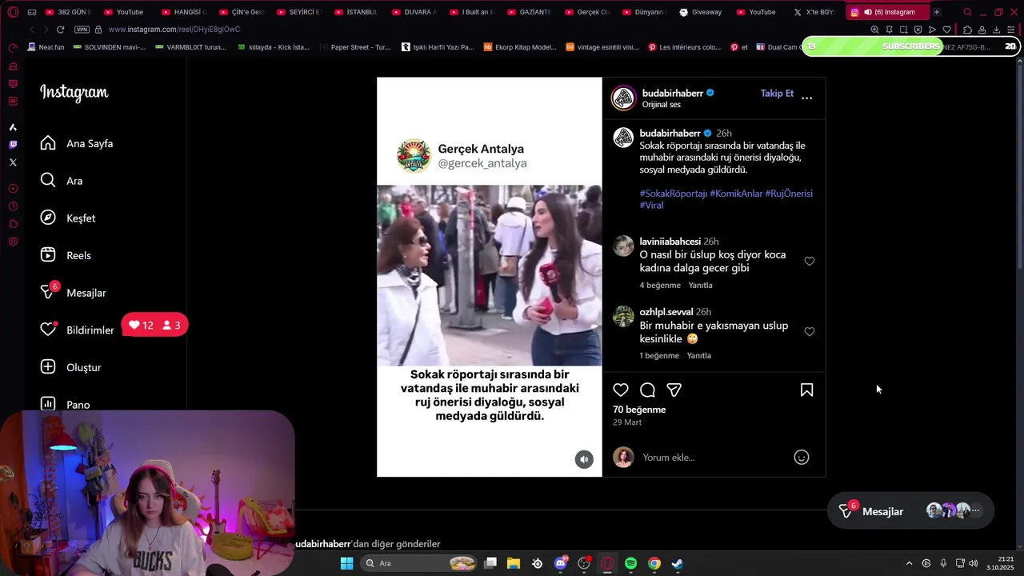Share post with paper plane icon
The width and height of the screenshot is (1024, 576).
coord(674,390)
